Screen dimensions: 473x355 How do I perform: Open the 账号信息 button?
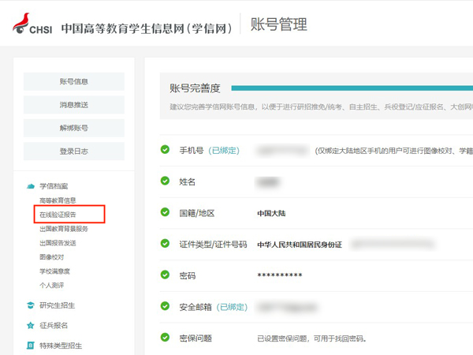tap(74, 81)
